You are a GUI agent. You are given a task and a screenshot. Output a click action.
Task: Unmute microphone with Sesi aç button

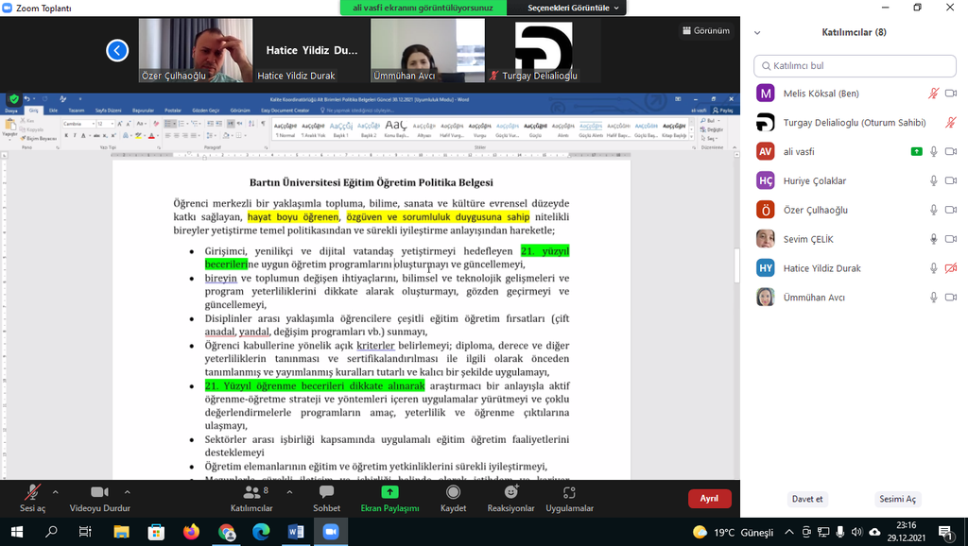[32, 493]
